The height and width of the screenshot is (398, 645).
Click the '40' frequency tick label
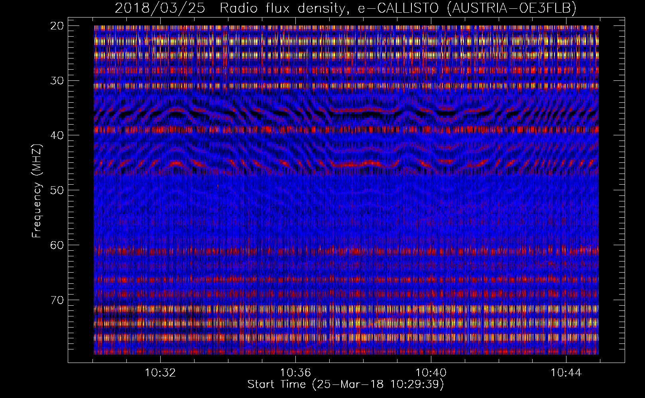coord(57,135)
